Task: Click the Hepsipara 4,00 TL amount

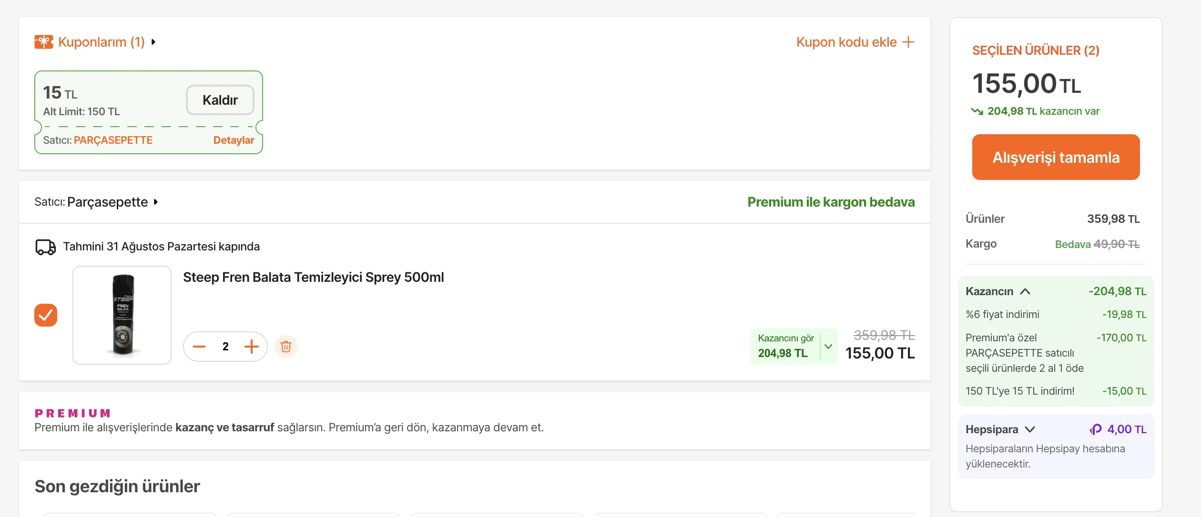Action: tap(1127, 429)
